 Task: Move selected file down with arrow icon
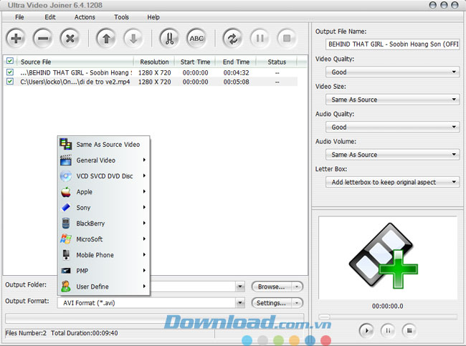pyautogui.click(x=133, y=38)
